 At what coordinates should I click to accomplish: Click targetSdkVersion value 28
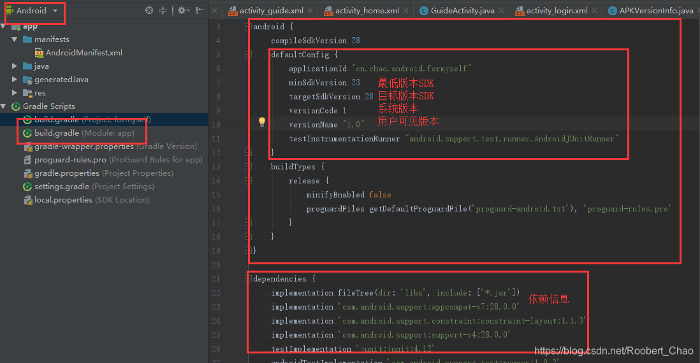pyautogui.click(x=368, y=97)
